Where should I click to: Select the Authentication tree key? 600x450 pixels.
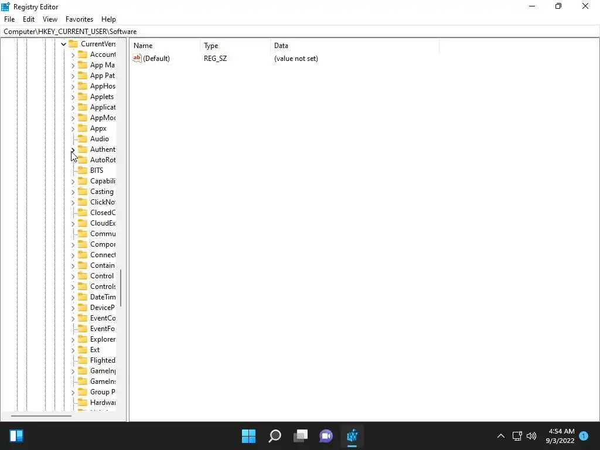(x=103, y=149)
